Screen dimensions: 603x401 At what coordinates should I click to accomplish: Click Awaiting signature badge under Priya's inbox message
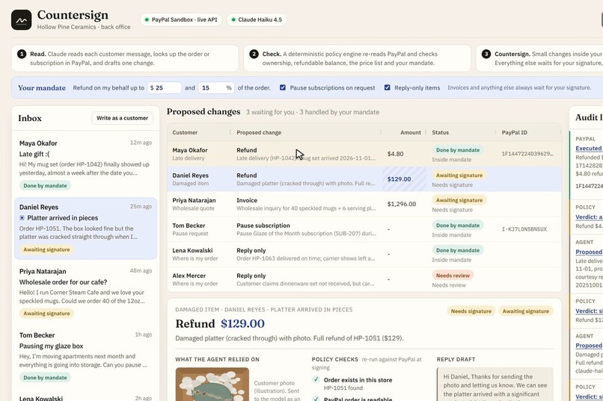46,314
